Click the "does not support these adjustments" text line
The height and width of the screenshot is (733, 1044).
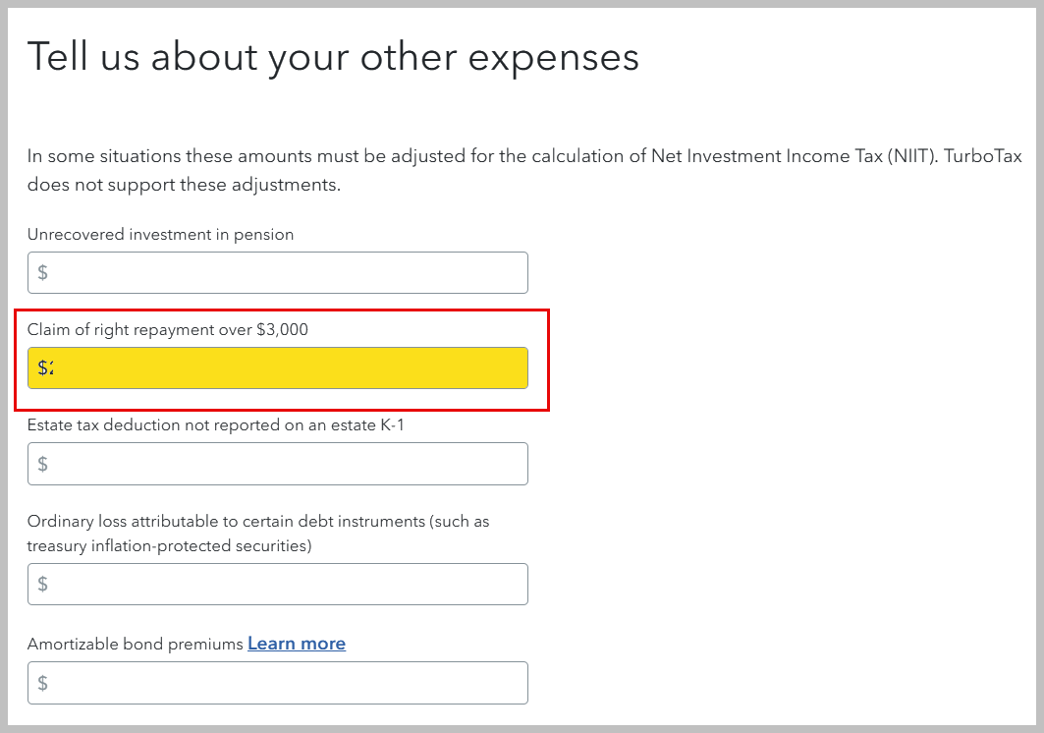coord(184,185)
